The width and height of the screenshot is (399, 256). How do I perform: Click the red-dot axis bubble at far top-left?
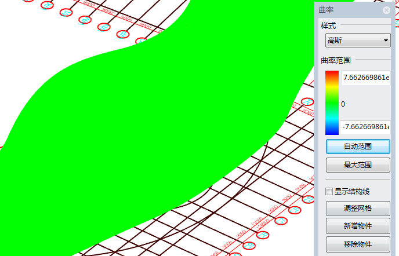(x=48, y=5)
